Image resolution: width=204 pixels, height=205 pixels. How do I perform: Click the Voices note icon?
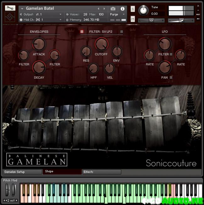click(67, 14)
